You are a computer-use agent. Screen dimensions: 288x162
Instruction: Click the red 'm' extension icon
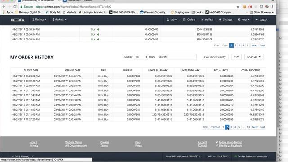tap(250, 7)
